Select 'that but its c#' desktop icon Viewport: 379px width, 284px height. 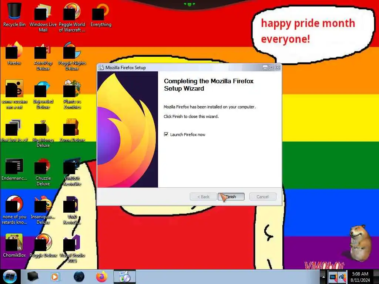[14, 131]
